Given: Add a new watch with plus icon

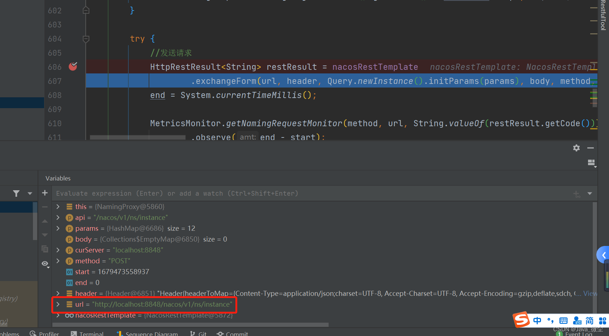Looking at the screenshot, I should (x=45, y=193).
